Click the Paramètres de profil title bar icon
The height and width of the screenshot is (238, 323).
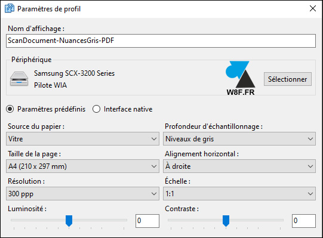[10, 8]
